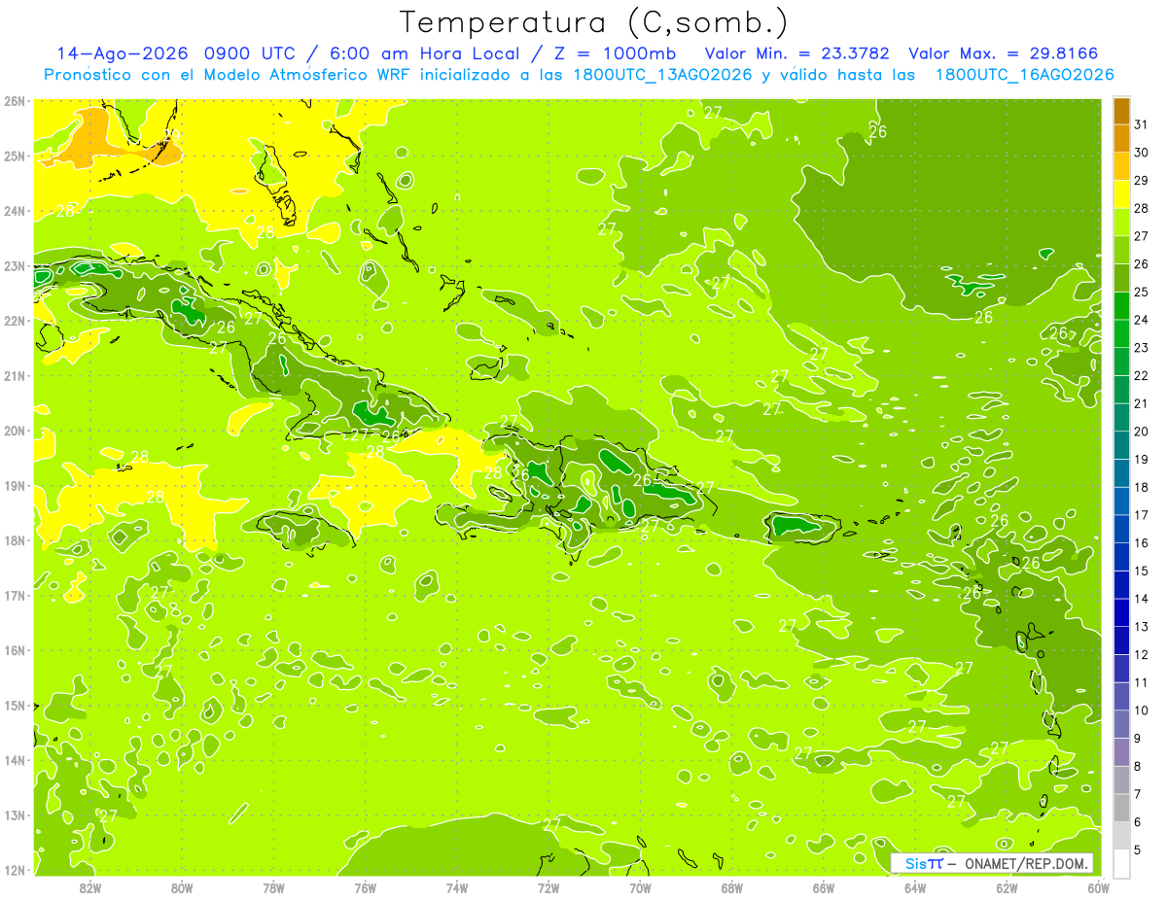Click the color scale label "20"
Viewport: 1167px width, 901px height.
(1141, 432)
